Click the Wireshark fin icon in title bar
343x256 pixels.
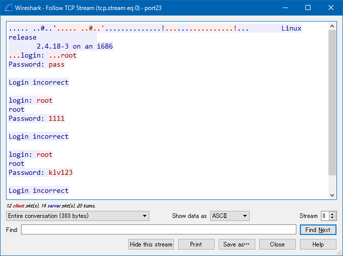(x=8, y=8)
